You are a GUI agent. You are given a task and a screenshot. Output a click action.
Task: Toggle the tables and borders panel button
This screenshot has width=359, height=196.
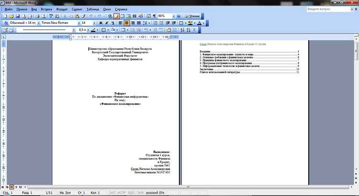[x=116, y=16]
